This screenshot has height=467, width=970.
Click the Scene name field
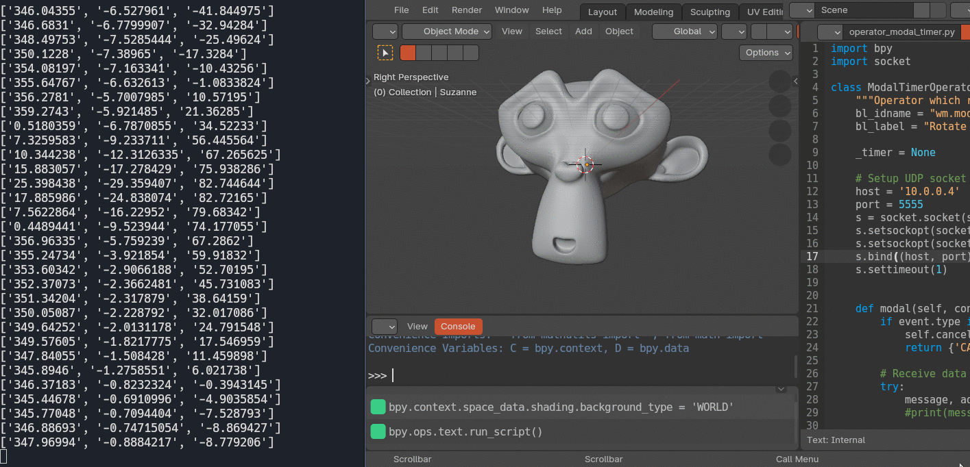(x=864, y=10)
